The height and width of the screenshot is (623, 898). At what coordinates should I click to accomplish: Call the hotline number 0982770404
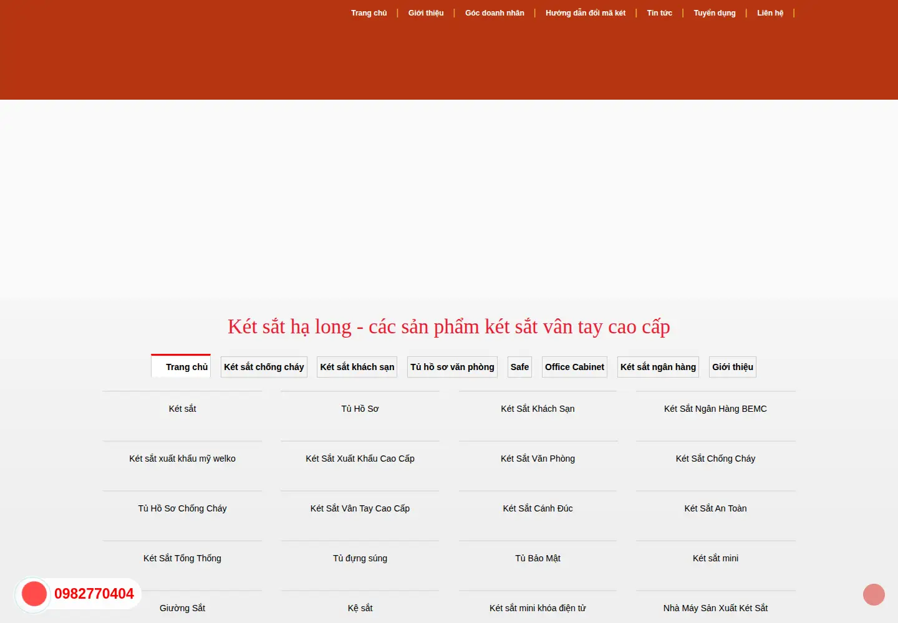click(x=94, y=594)
